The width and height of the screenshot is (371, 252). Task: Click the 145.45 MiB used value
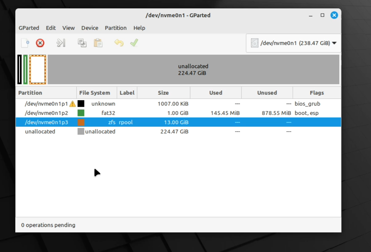(225, 113)
